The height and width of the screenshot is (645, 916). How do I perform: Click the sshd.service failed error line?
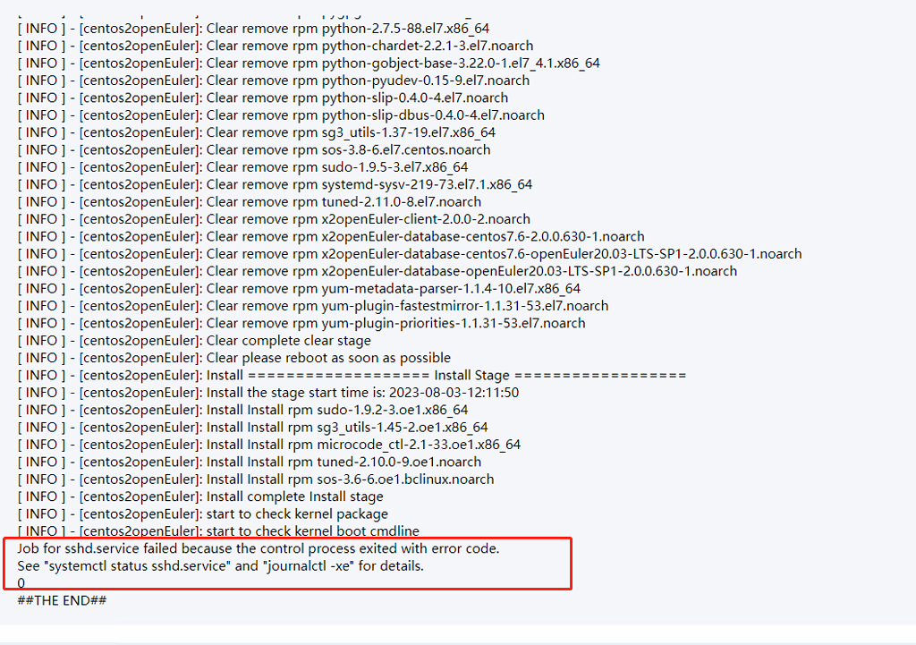point(259,548)
